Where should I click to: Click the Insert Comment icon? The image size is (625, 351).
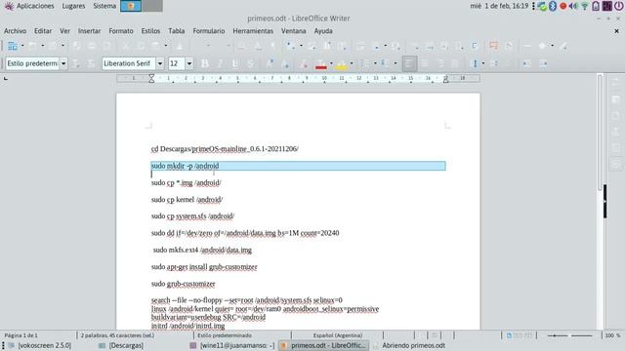(x=493, y=46)
